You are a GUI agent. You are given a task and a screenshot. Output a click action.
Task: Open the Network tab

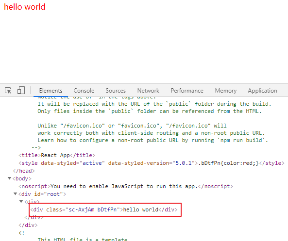coord(148,91)
